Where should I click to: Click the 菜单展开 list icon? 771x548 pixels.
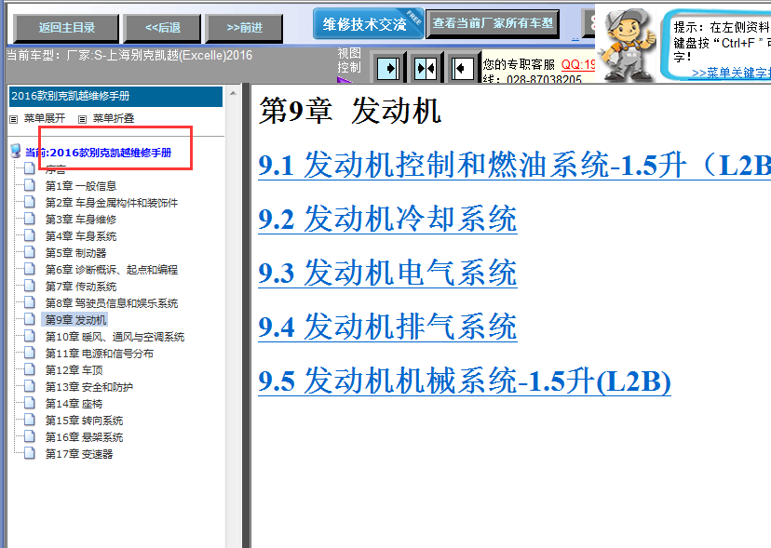[14, 119]
